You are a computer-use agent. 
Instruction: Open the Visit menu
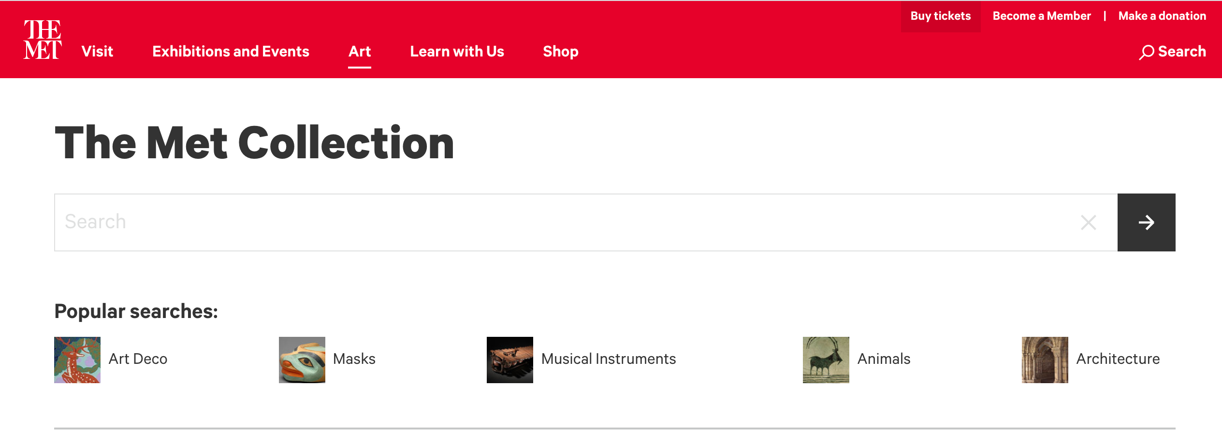pos(98,52)
